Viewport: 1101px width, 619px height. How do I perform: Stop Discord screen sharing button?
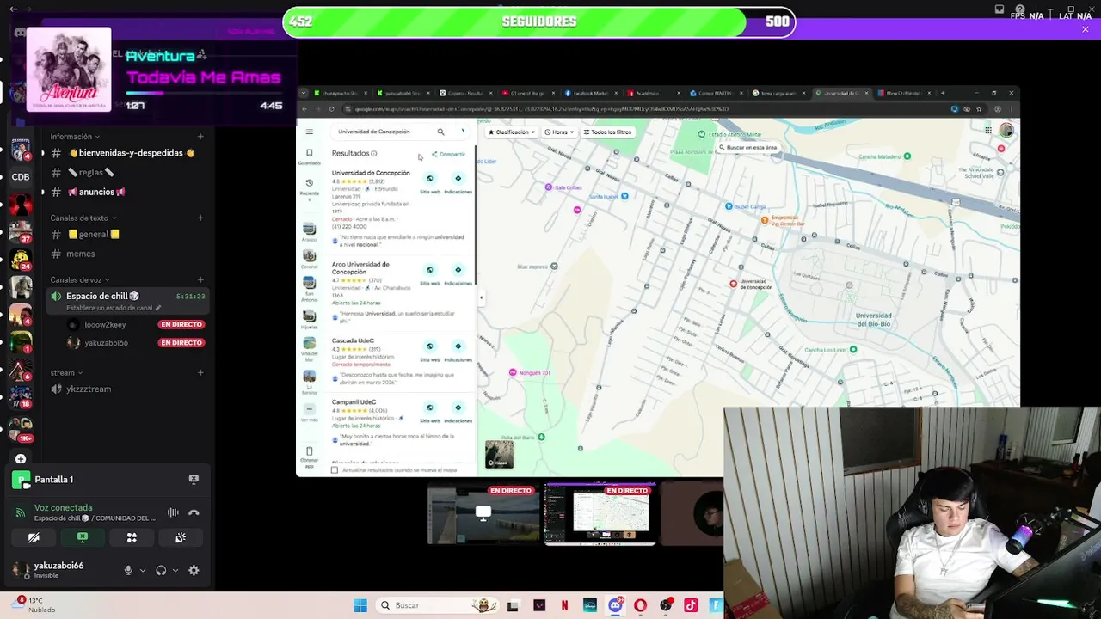(x=83, y=537)
